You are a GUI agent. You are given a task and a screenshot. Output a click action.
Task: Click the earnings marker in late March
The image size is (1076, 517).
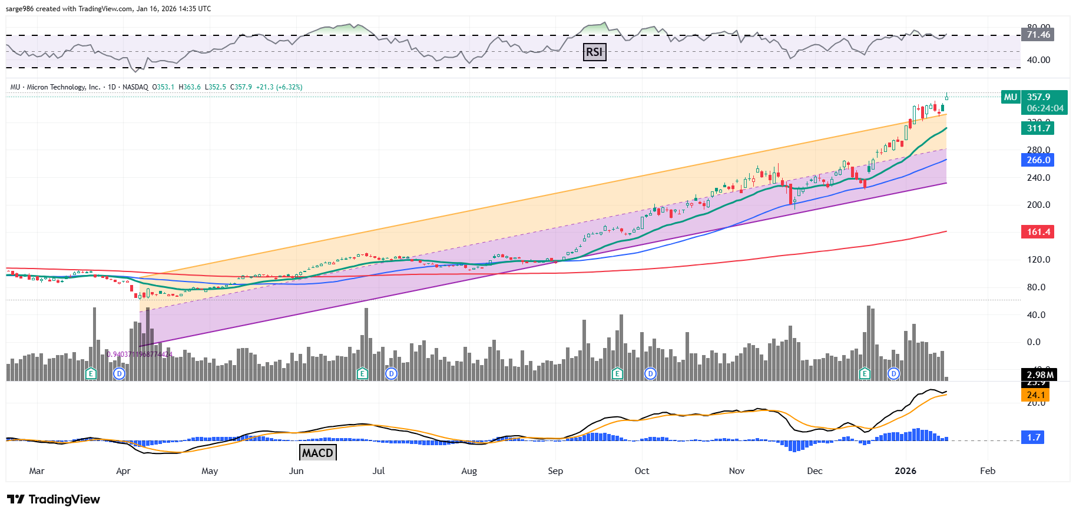point(91,373)
